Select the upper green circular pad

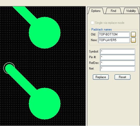tap(45, 33)
